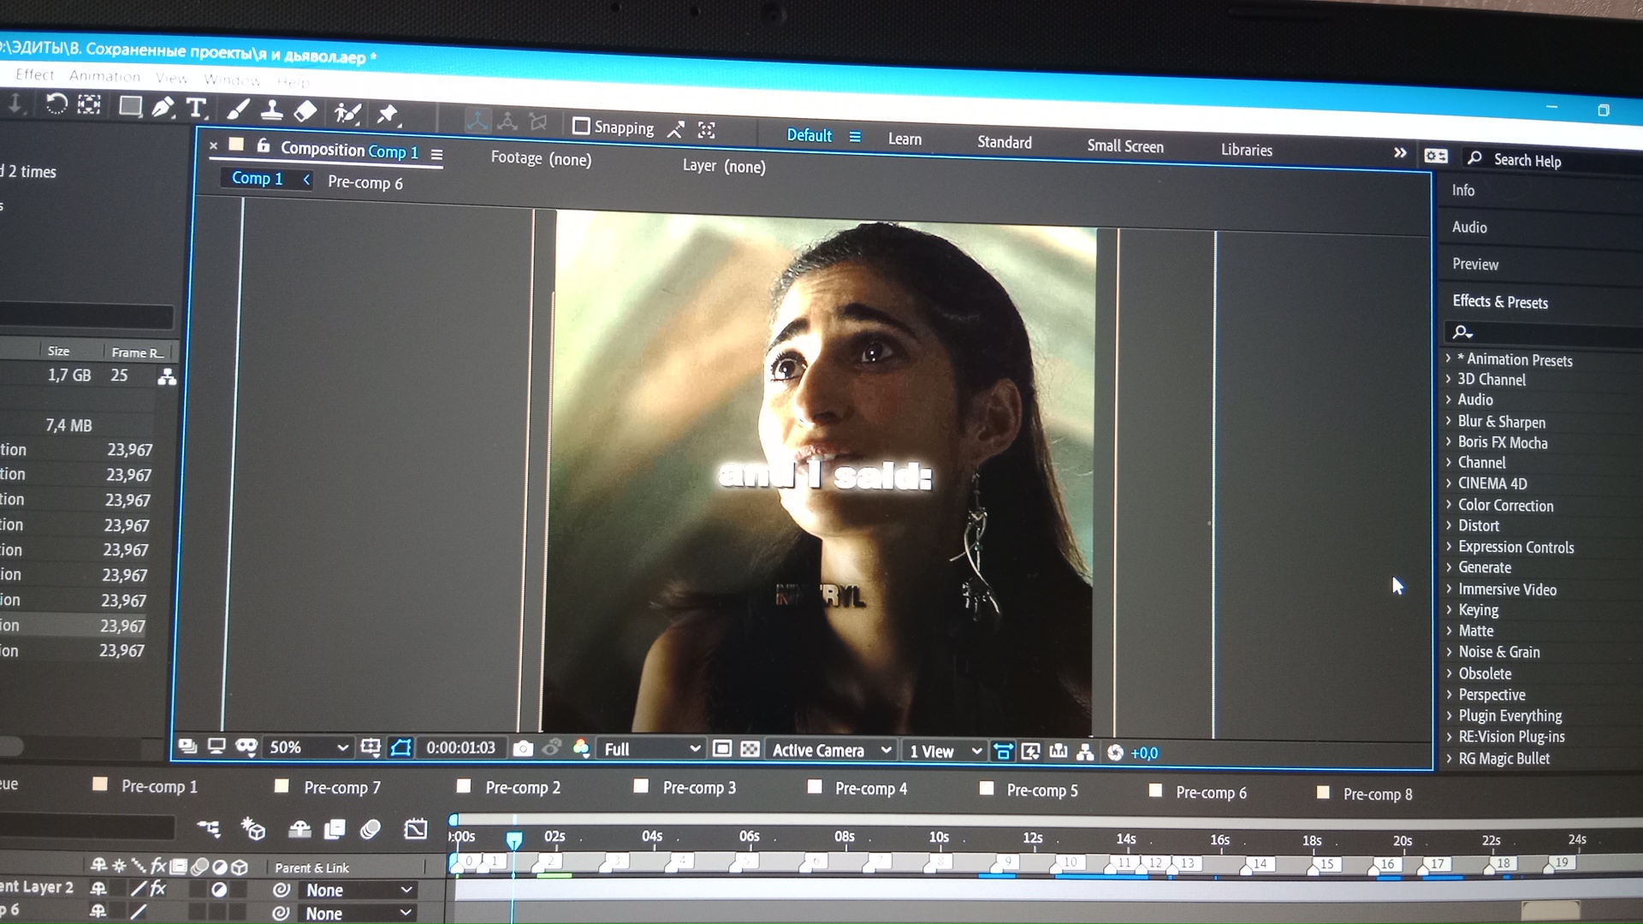Toggle effects fx switch on Layer 2
The image size is (1643, 924).
click(x=158, y=888)
